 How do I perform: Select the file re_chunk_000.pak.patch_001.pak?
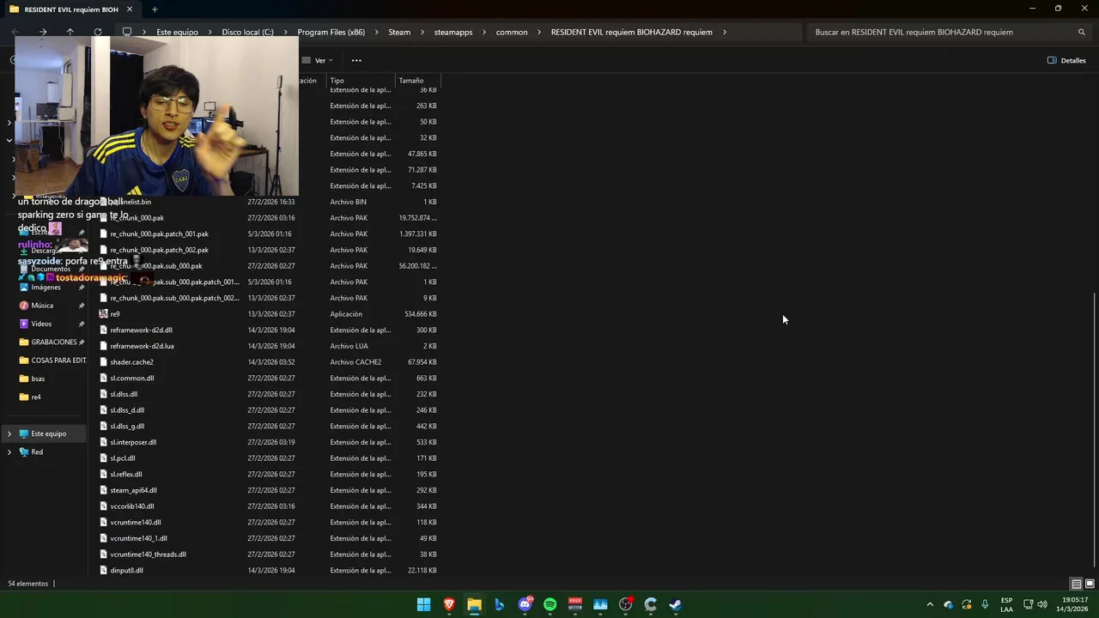coord(159,233)
